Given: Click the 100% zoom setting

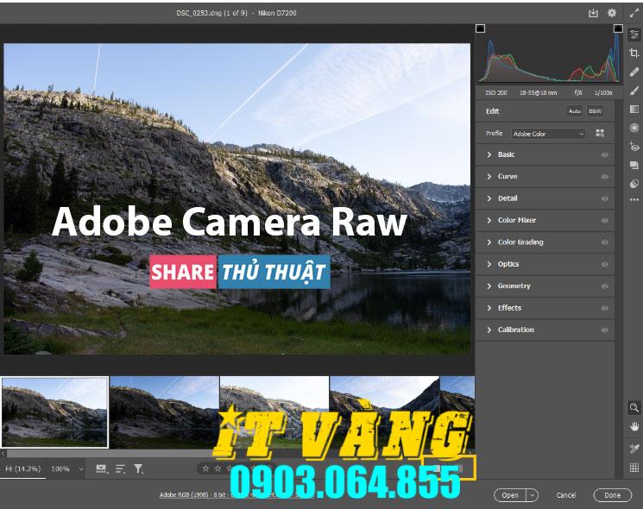Looking at the screenshot, I should [60, 468].
